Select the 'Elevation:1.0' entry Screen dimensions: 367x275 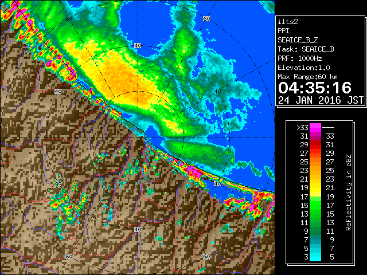304,68
